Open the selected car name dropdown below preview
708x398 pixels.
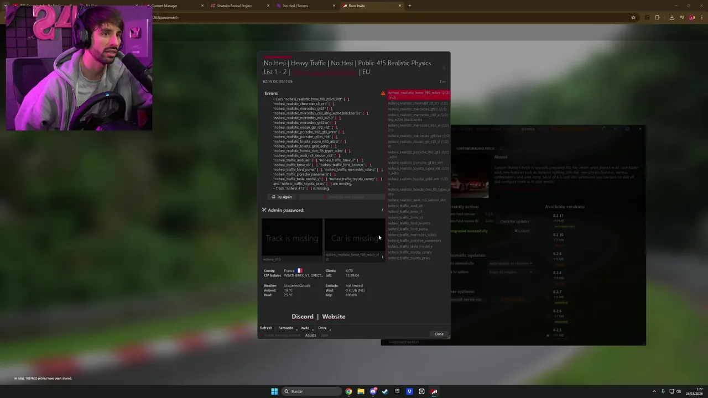coord(382,256)
